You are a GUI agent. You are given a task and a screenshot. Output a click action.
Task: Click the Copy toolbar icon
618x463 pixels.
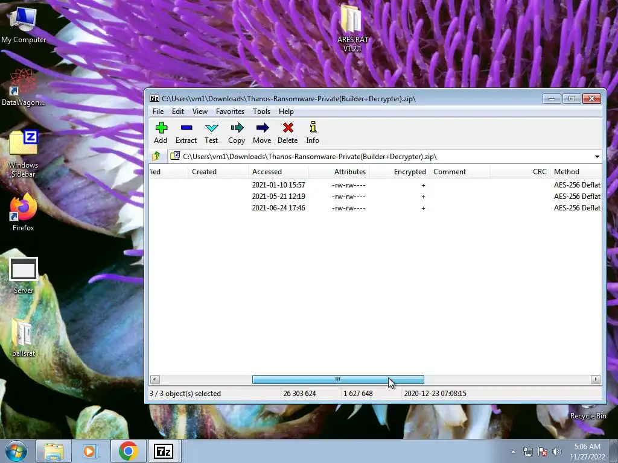(237, 133)
